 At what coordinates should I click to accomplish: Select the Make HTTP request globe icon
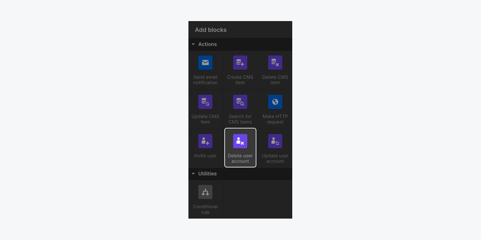click(x=275, y=102)
